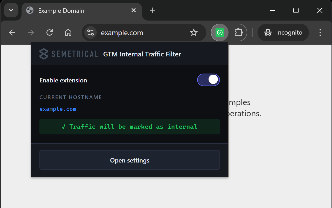Click the GTM Internal Traffic Filter title
This screenshot has height=208, width=332.
[x=142, y=54]
